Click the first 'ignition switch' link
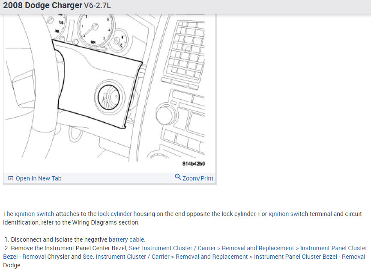This screenshot has width=371, height=272. 34,214
